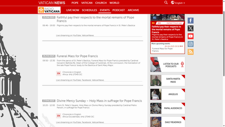Click the EN badge under Divine Mercy Sunday
This screenshot has height=127, width=225.
click(x=59, y=116)
